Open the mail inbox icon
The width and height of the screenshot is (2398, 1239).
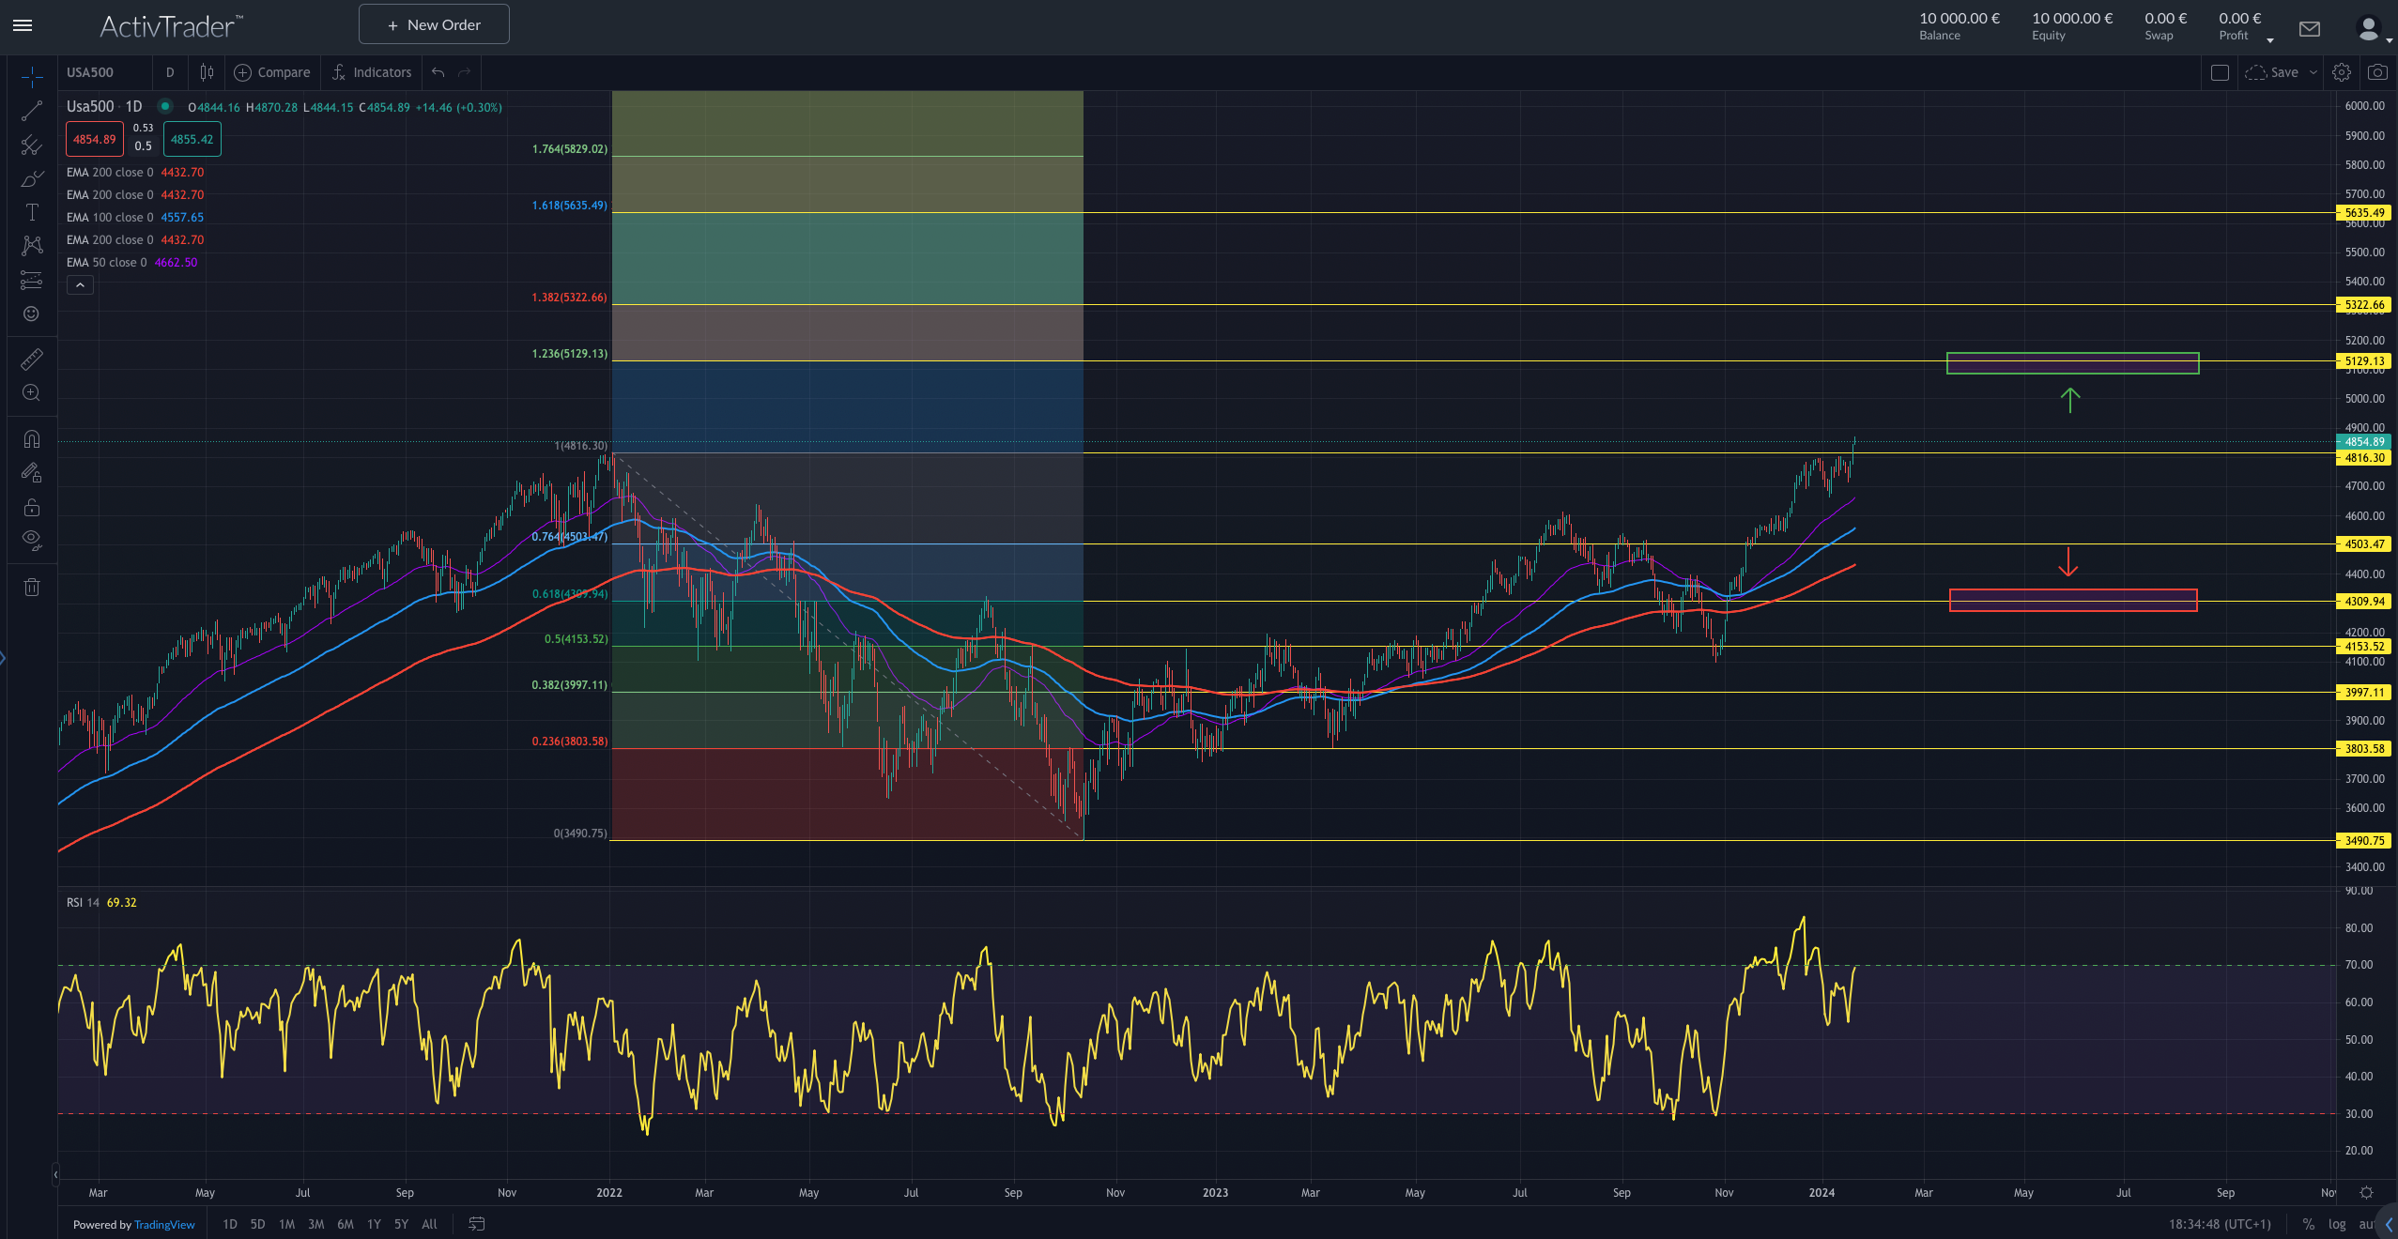click(2309, 29)
